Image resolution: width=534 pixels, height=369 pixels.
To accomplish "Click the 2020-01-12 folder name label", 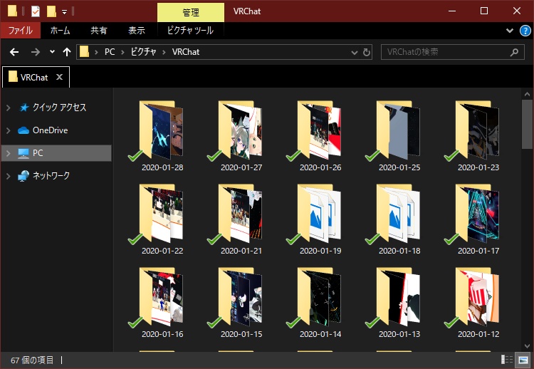I will pyautogui.click(x=478, y=334).
